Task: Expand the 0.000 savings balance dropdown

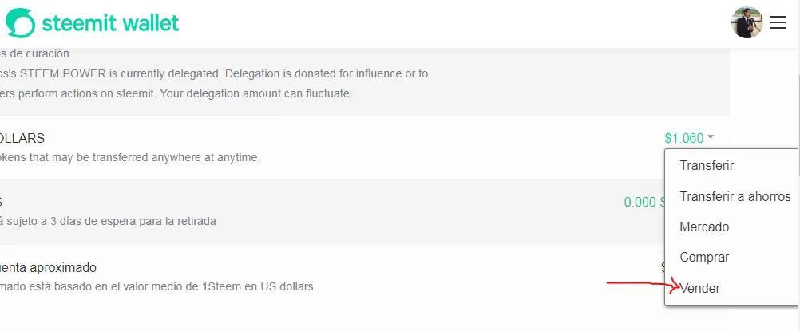Action: [644, 202]
